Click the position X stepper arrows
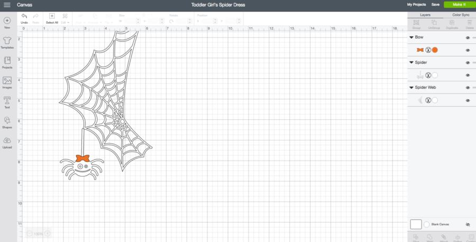The height and width of the screenshot is (242, 476). [x=215, y=21]
